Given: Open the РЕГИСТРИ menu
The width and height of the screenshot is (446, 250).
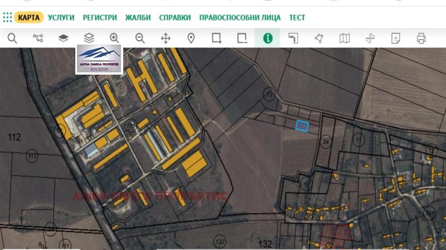Looking at the screenshot, I should tap(99, 17).
